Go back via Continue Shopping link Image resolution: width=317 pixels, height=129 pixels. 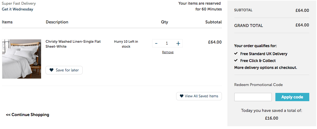tap(28, 115)
